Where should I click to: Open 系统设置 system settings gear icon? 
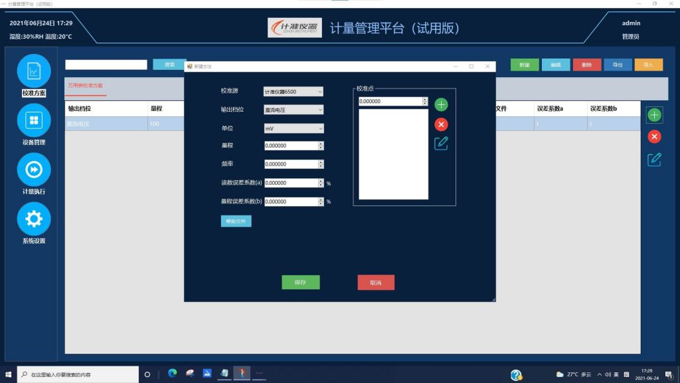tap(34, 219)
